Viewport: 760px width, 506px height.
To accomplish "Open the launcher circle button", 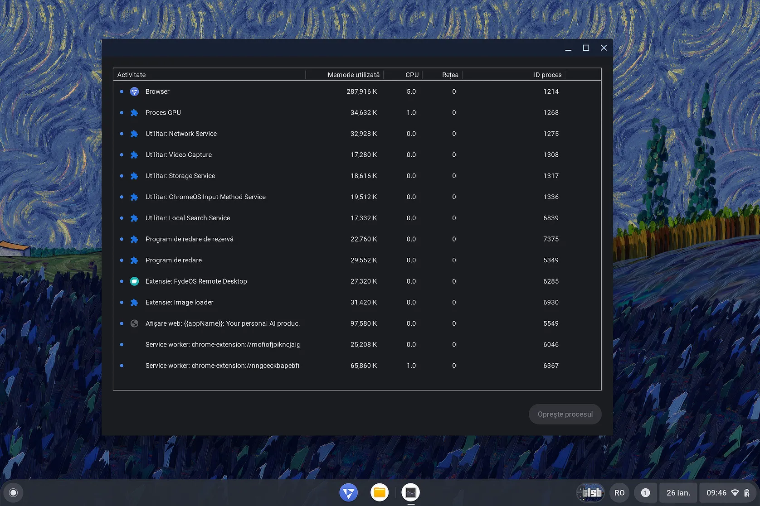I will pyautogui.click(x=13, y=493).
